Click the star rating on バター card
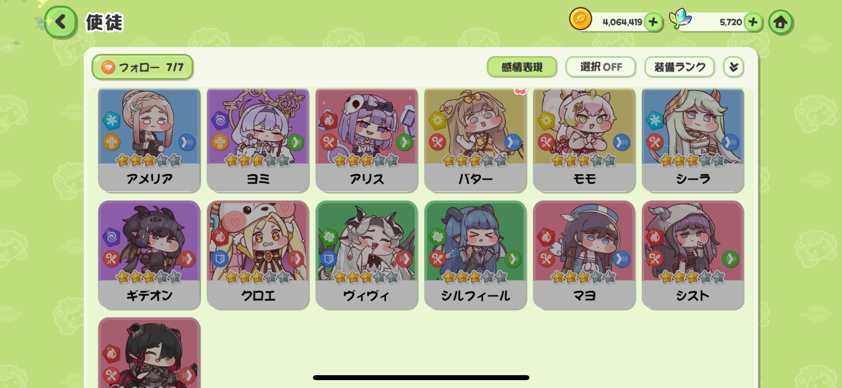The height and width of the screenshot is (388, 842). pyautogui.click(x=475, y=161)
